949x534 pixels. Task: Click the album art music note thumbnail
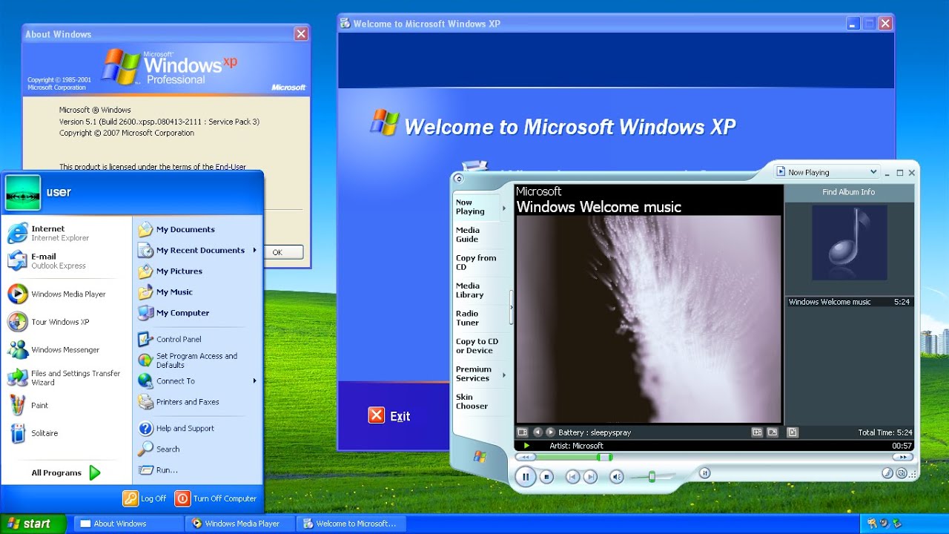tap(849, 243)
